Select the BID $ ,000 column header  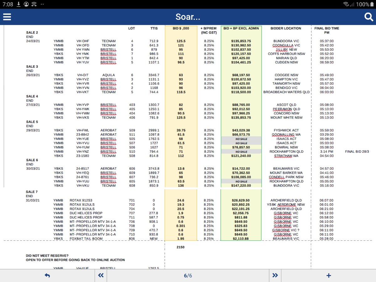(x=181, y=28)
